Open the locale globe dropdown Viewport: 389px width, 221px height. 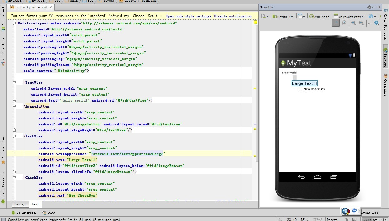[x=372, y=16]
